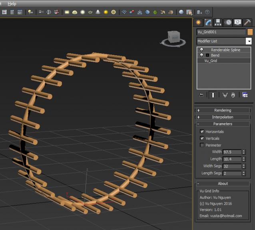Toggle the Bend modifier lightbulb
Screen dimensions: 255x230
pyautogui.click(x=201, y=55)
